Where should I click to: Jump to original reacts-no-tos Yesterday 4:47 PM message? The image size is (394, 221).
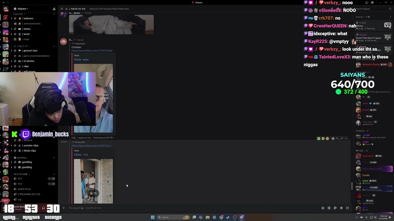pyautogui.click(x=93, y=138)
